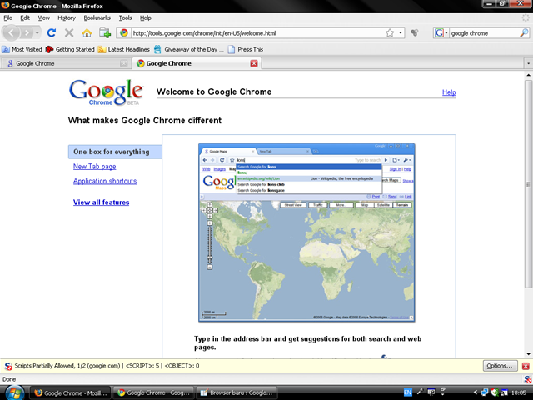Open the Bookmarks menu
The image size is (533, 400).
pos(97,17)
